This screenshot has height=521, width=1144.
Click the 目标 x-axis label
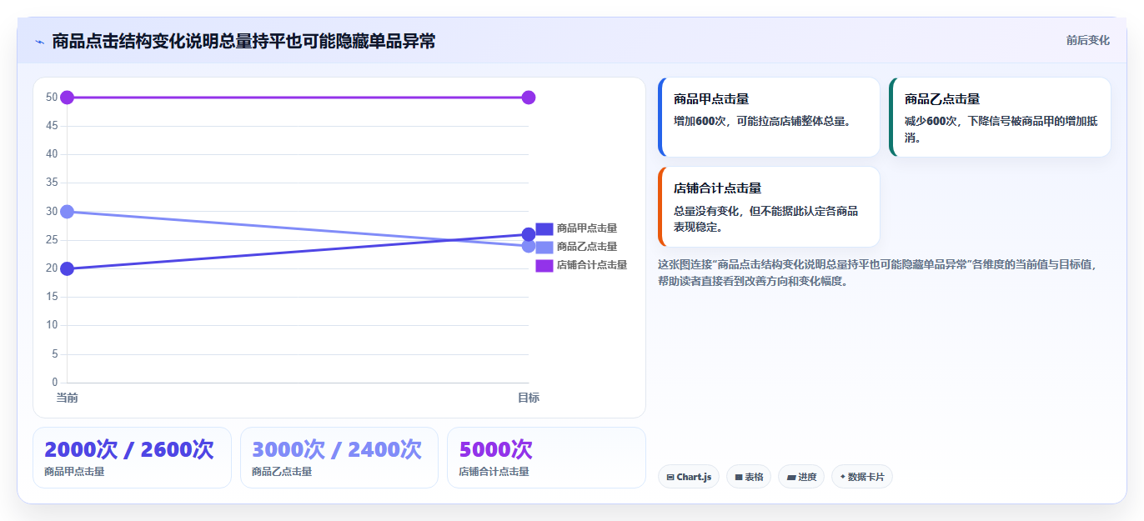(x=529, y=398)
